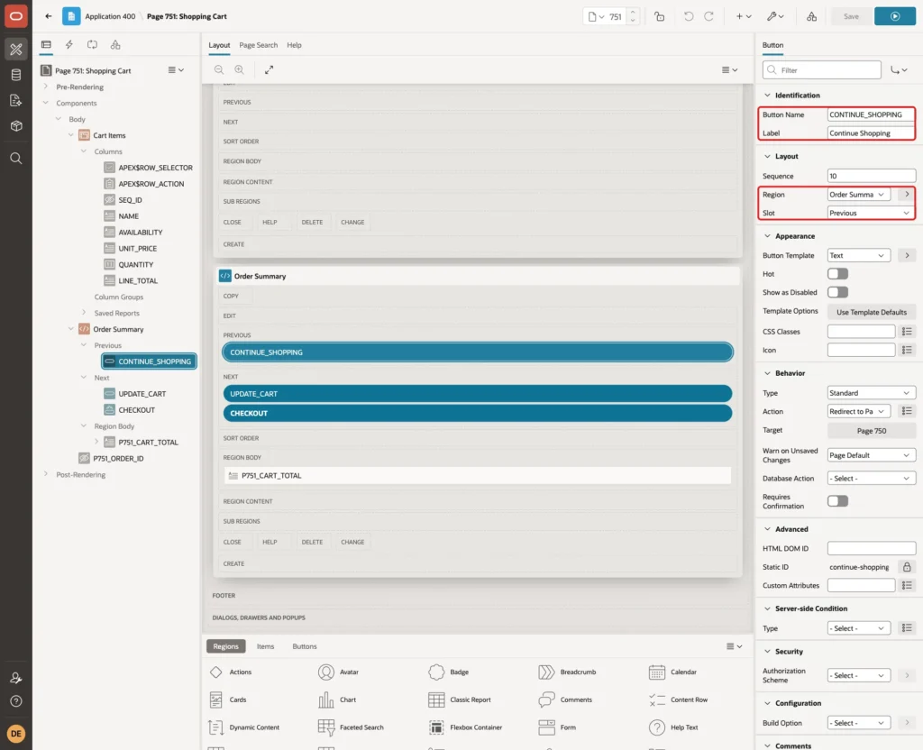Click the Static ID lock icon
Image resolution: width=923 pixels, height=750 pixels.
(907, 567)
